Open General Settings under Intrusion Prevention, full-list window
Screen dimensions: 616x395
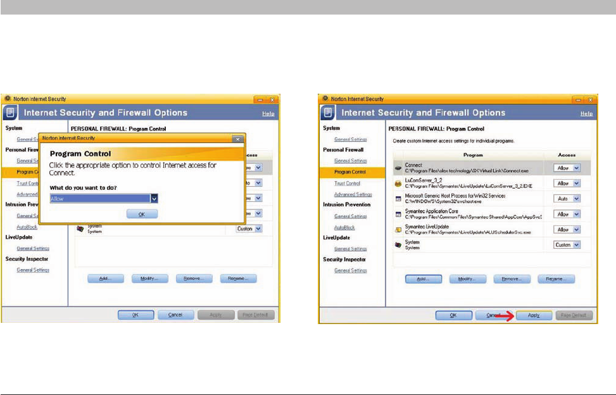pos(351,216)
